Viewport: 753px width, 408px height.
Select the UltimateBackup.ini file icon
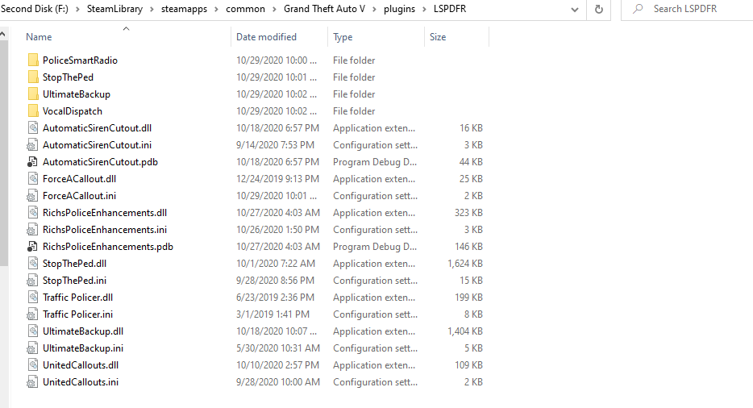click(x=33, y=348)
